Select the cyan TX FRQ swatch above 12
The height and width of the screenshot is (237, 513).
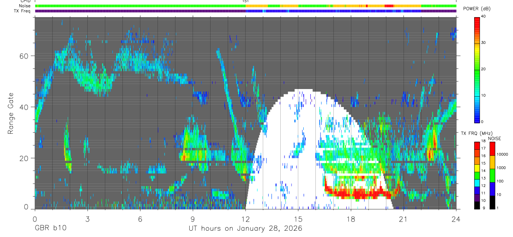[477, 182]
